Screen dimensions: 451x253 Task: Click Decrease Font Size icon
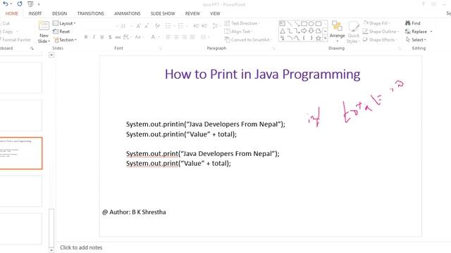(x=147, y=26)
